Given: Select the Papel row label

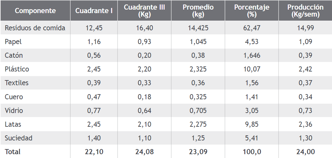Looking at the screenshot, I should pos(13,41).
